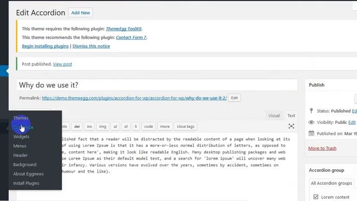Click Begin installing plugins link
Viewport: 357px width, 201px height.
click(x=45, y=46)
